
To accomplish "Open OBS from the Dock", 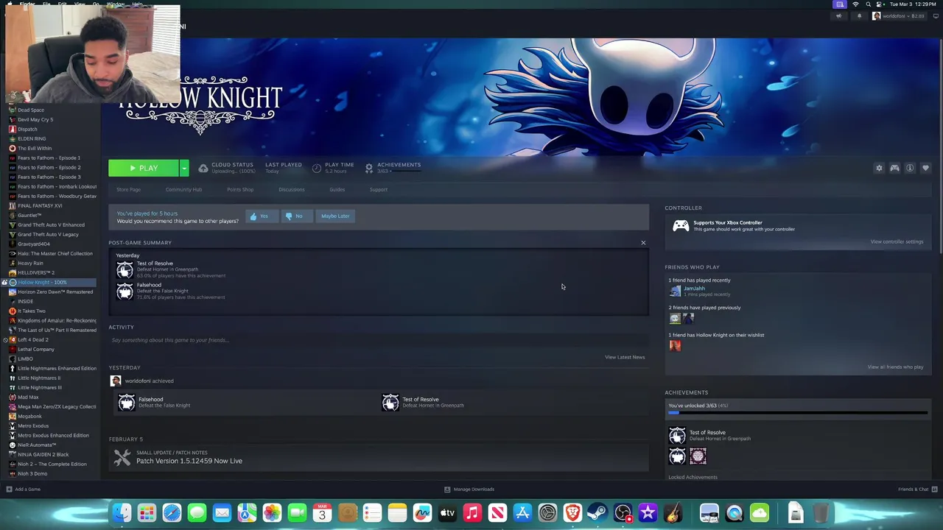I will point(623,513).
